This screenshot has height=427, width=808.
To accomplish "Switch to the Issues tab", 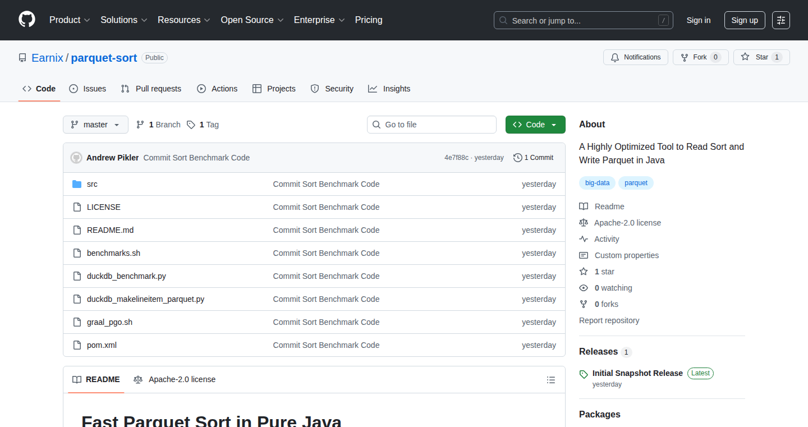I will click(x=88, y=89).
